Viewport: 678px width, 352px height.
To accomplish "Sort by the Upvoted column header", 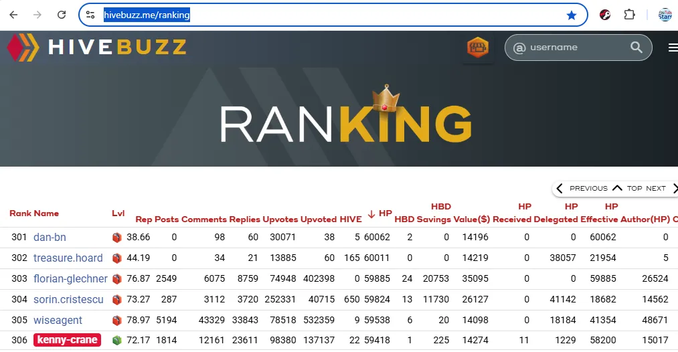I will click(x=319, y=219).
